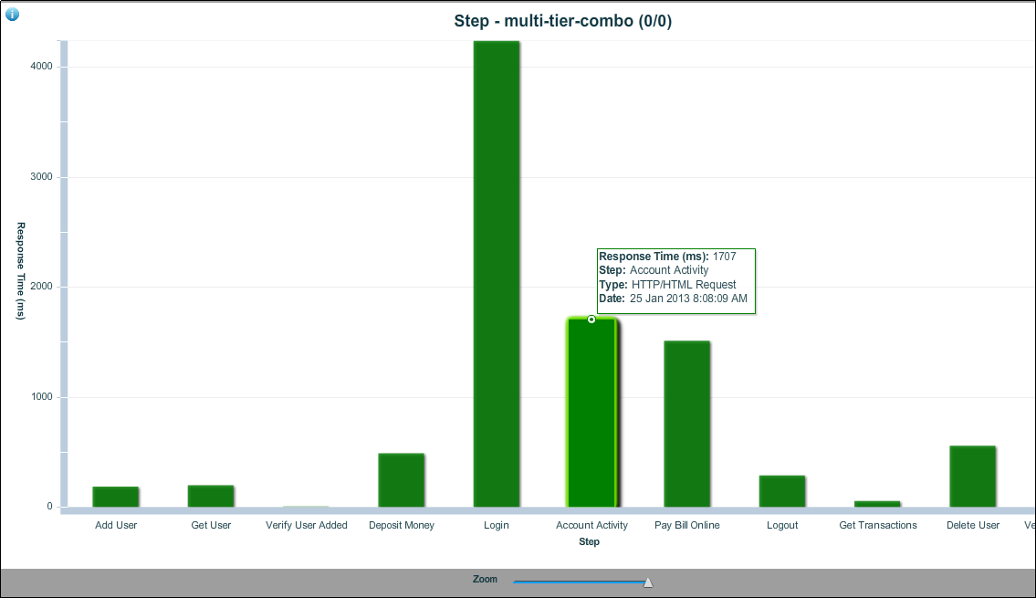Click the Login axis label
1036x598 pixels.
[496, 525]
